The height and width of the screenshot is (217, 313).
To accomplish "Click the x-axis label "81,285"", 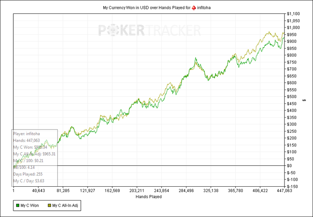I will coord(63,191).
